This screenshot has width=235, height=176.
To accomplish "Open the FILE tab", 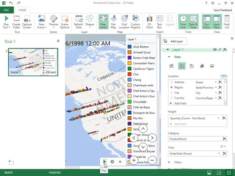I will (x=7, y=10).
